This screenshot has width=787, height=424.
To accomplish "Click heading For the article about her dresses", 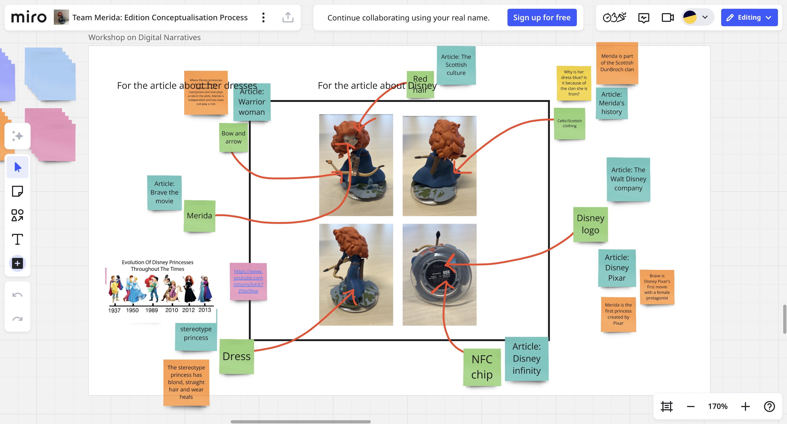I will pos(187,86).
